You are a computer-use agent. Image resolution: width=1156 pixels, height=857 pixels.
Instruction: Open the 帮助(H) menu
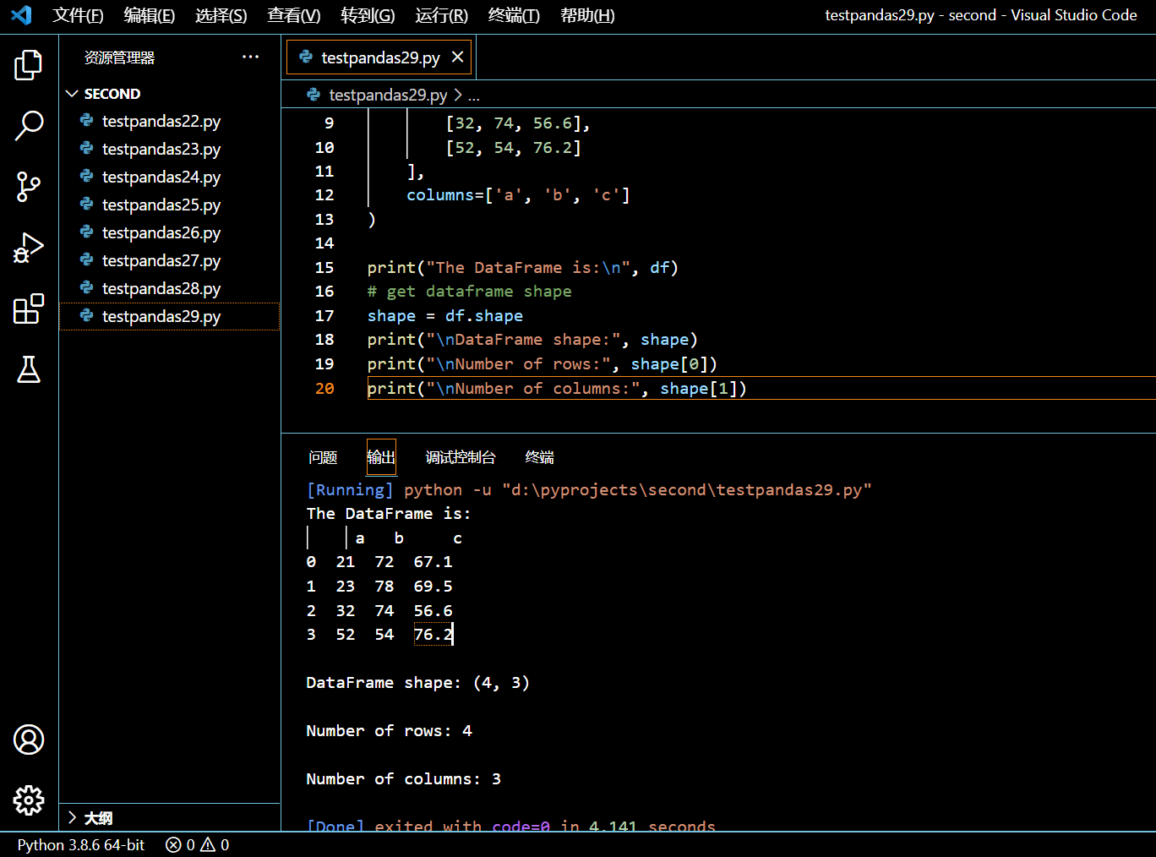(x=587, y=15)
